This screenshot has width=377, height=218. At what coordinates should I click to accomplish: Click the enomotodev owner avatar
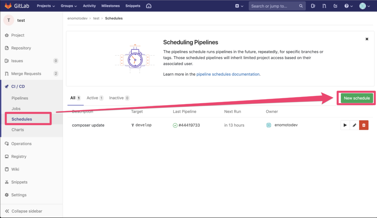(x=269, y=125)
